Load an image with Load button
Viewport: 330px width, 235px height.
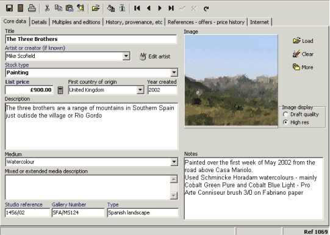[x=303, y=41]
